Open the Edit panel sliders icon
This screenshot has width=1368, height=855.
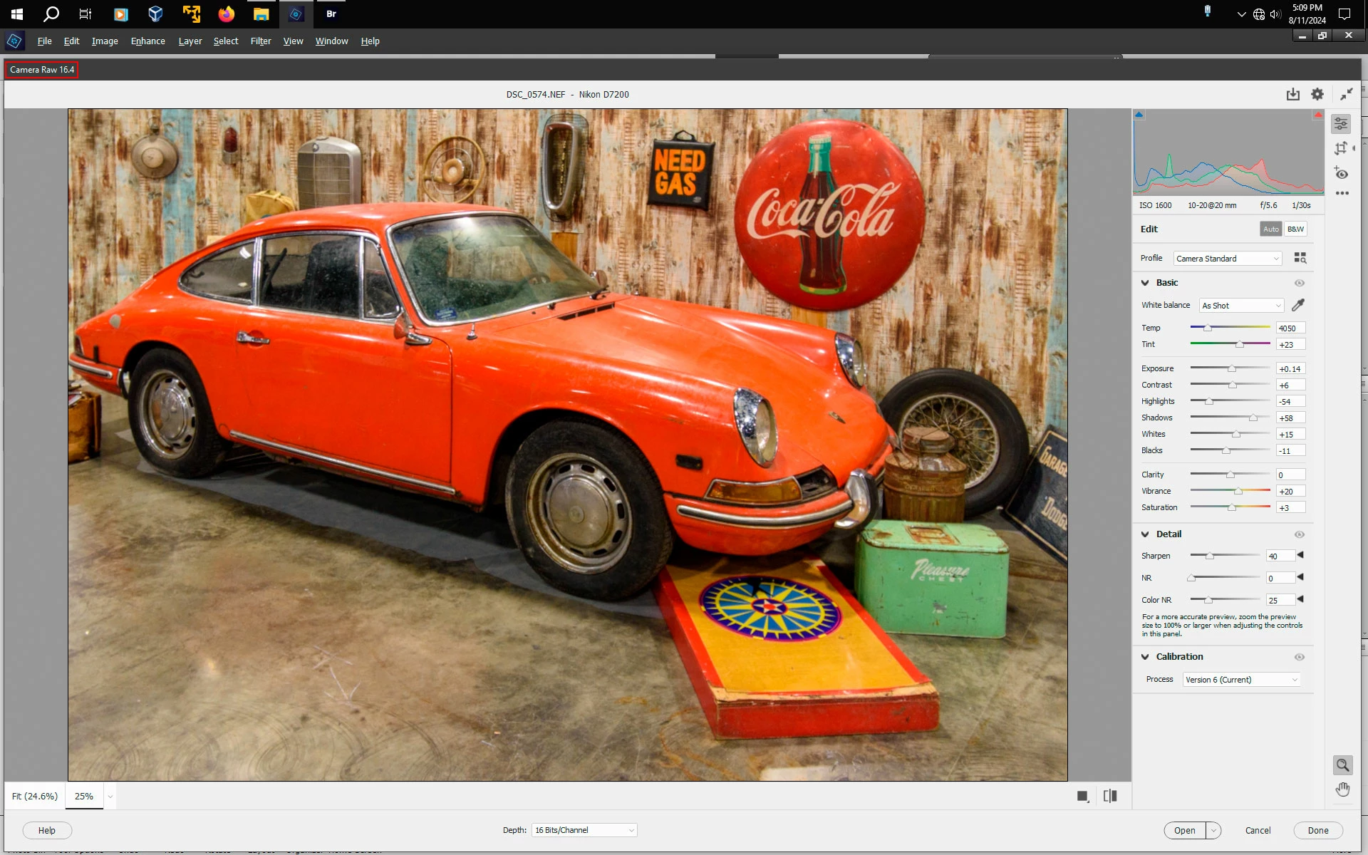(x=1341, y=124)
